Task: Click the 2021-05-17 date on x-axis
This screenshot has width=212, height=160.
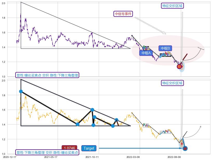Action: click(x=51, y=157)
